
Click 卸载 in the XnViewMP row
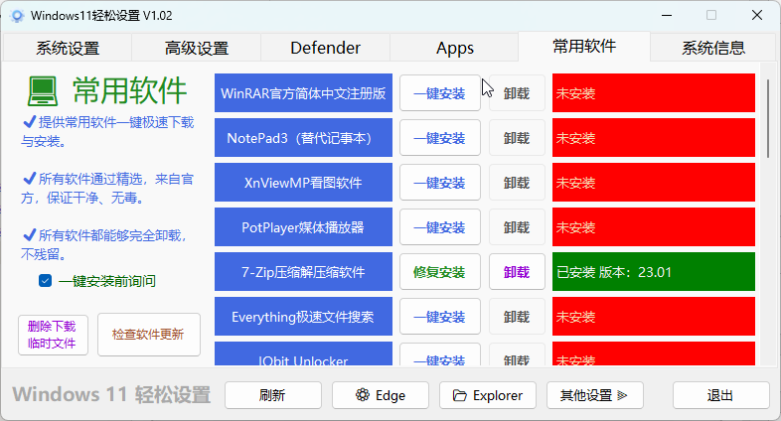(x=517, y=183)
